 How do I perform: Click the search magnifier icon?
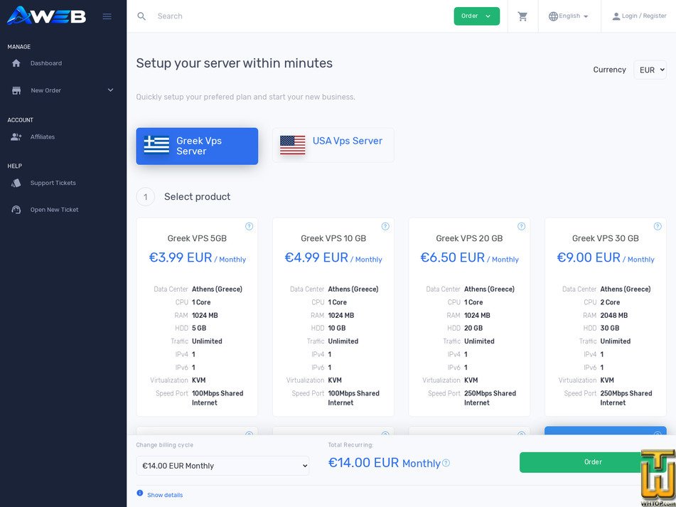(141, 16)
